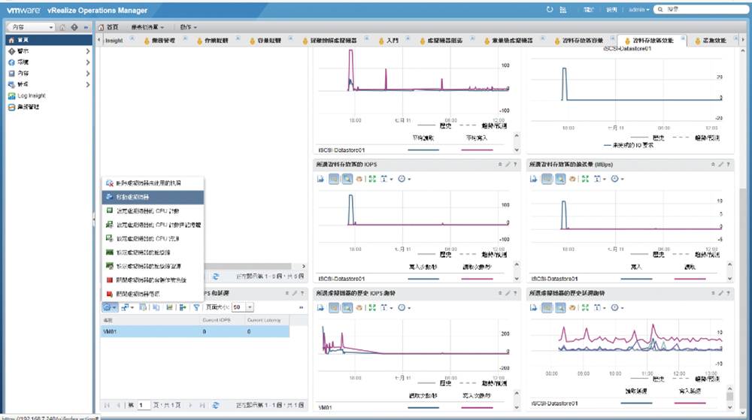The image size is (752, 420).
Task: Open the gear actions dropdown above the VM01 table
Action: coord(110,307)
